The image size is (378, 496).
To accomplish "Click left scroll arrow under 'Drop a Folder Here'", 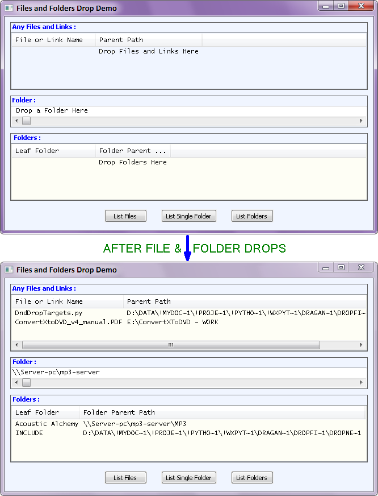I will pos(16,121).
